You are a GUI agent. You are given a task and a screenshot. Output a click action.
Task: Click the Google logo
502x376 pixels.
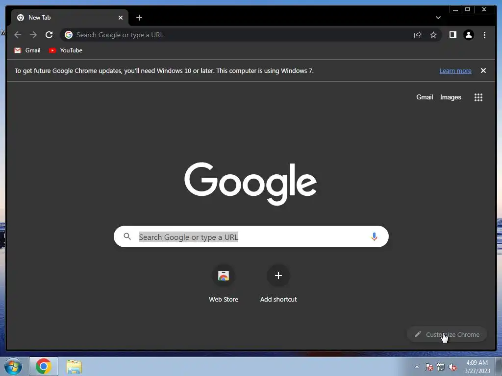click(251, 184)
